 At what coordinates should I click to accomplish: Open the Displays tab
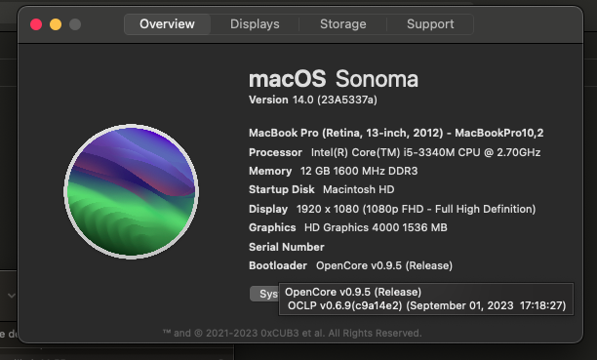pyautogui.click(x=255, y=24)
